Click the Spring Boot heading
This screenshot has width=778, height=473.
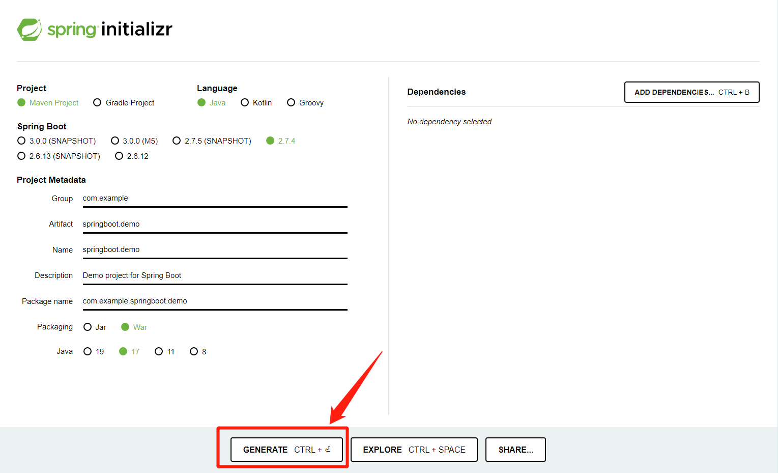pos(42,126)
